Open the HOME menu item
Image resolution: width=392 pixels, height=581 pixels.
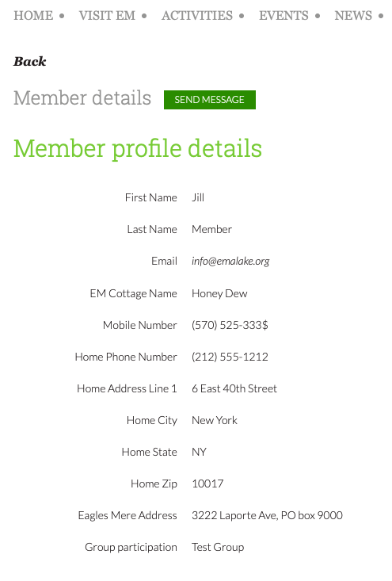pos(33,16)
